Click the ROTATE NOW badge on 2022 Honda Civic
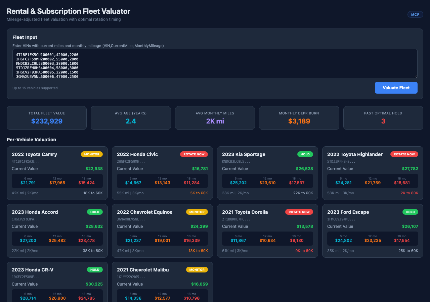The image size is (430, 302). (194, 154)
